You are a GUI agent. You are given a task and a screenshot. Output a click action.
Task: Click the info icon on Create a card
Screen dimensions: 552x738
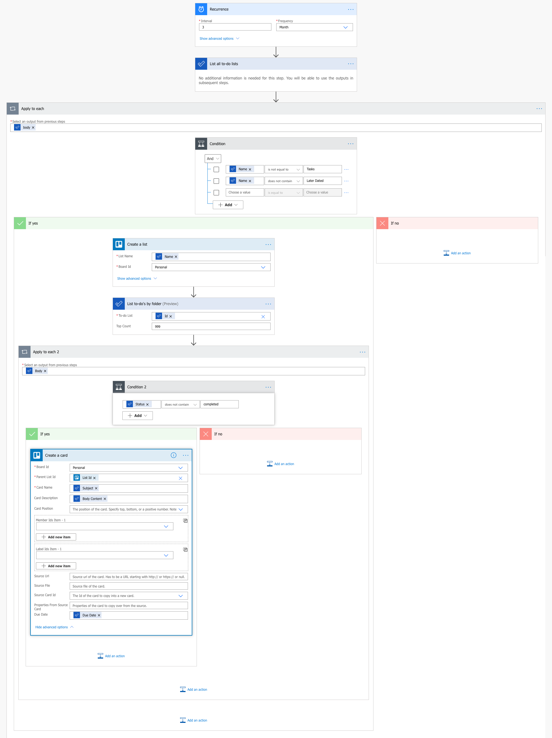click(173, 455)
